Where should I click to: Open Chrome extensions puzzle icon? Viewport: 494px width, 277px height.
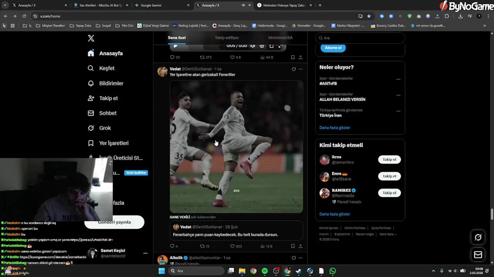point(447,16)
